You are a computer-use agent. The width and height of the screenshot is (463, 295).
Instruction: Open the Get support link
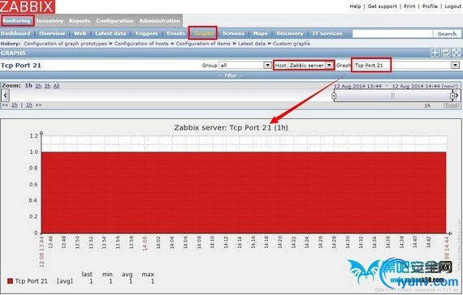click(x=382, y=6)
